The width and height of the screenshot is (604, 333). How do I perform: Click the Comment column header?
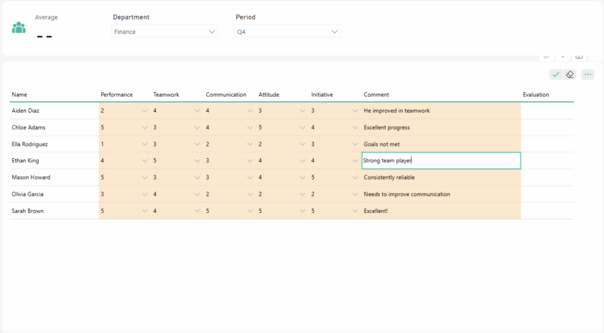[376, 95]
